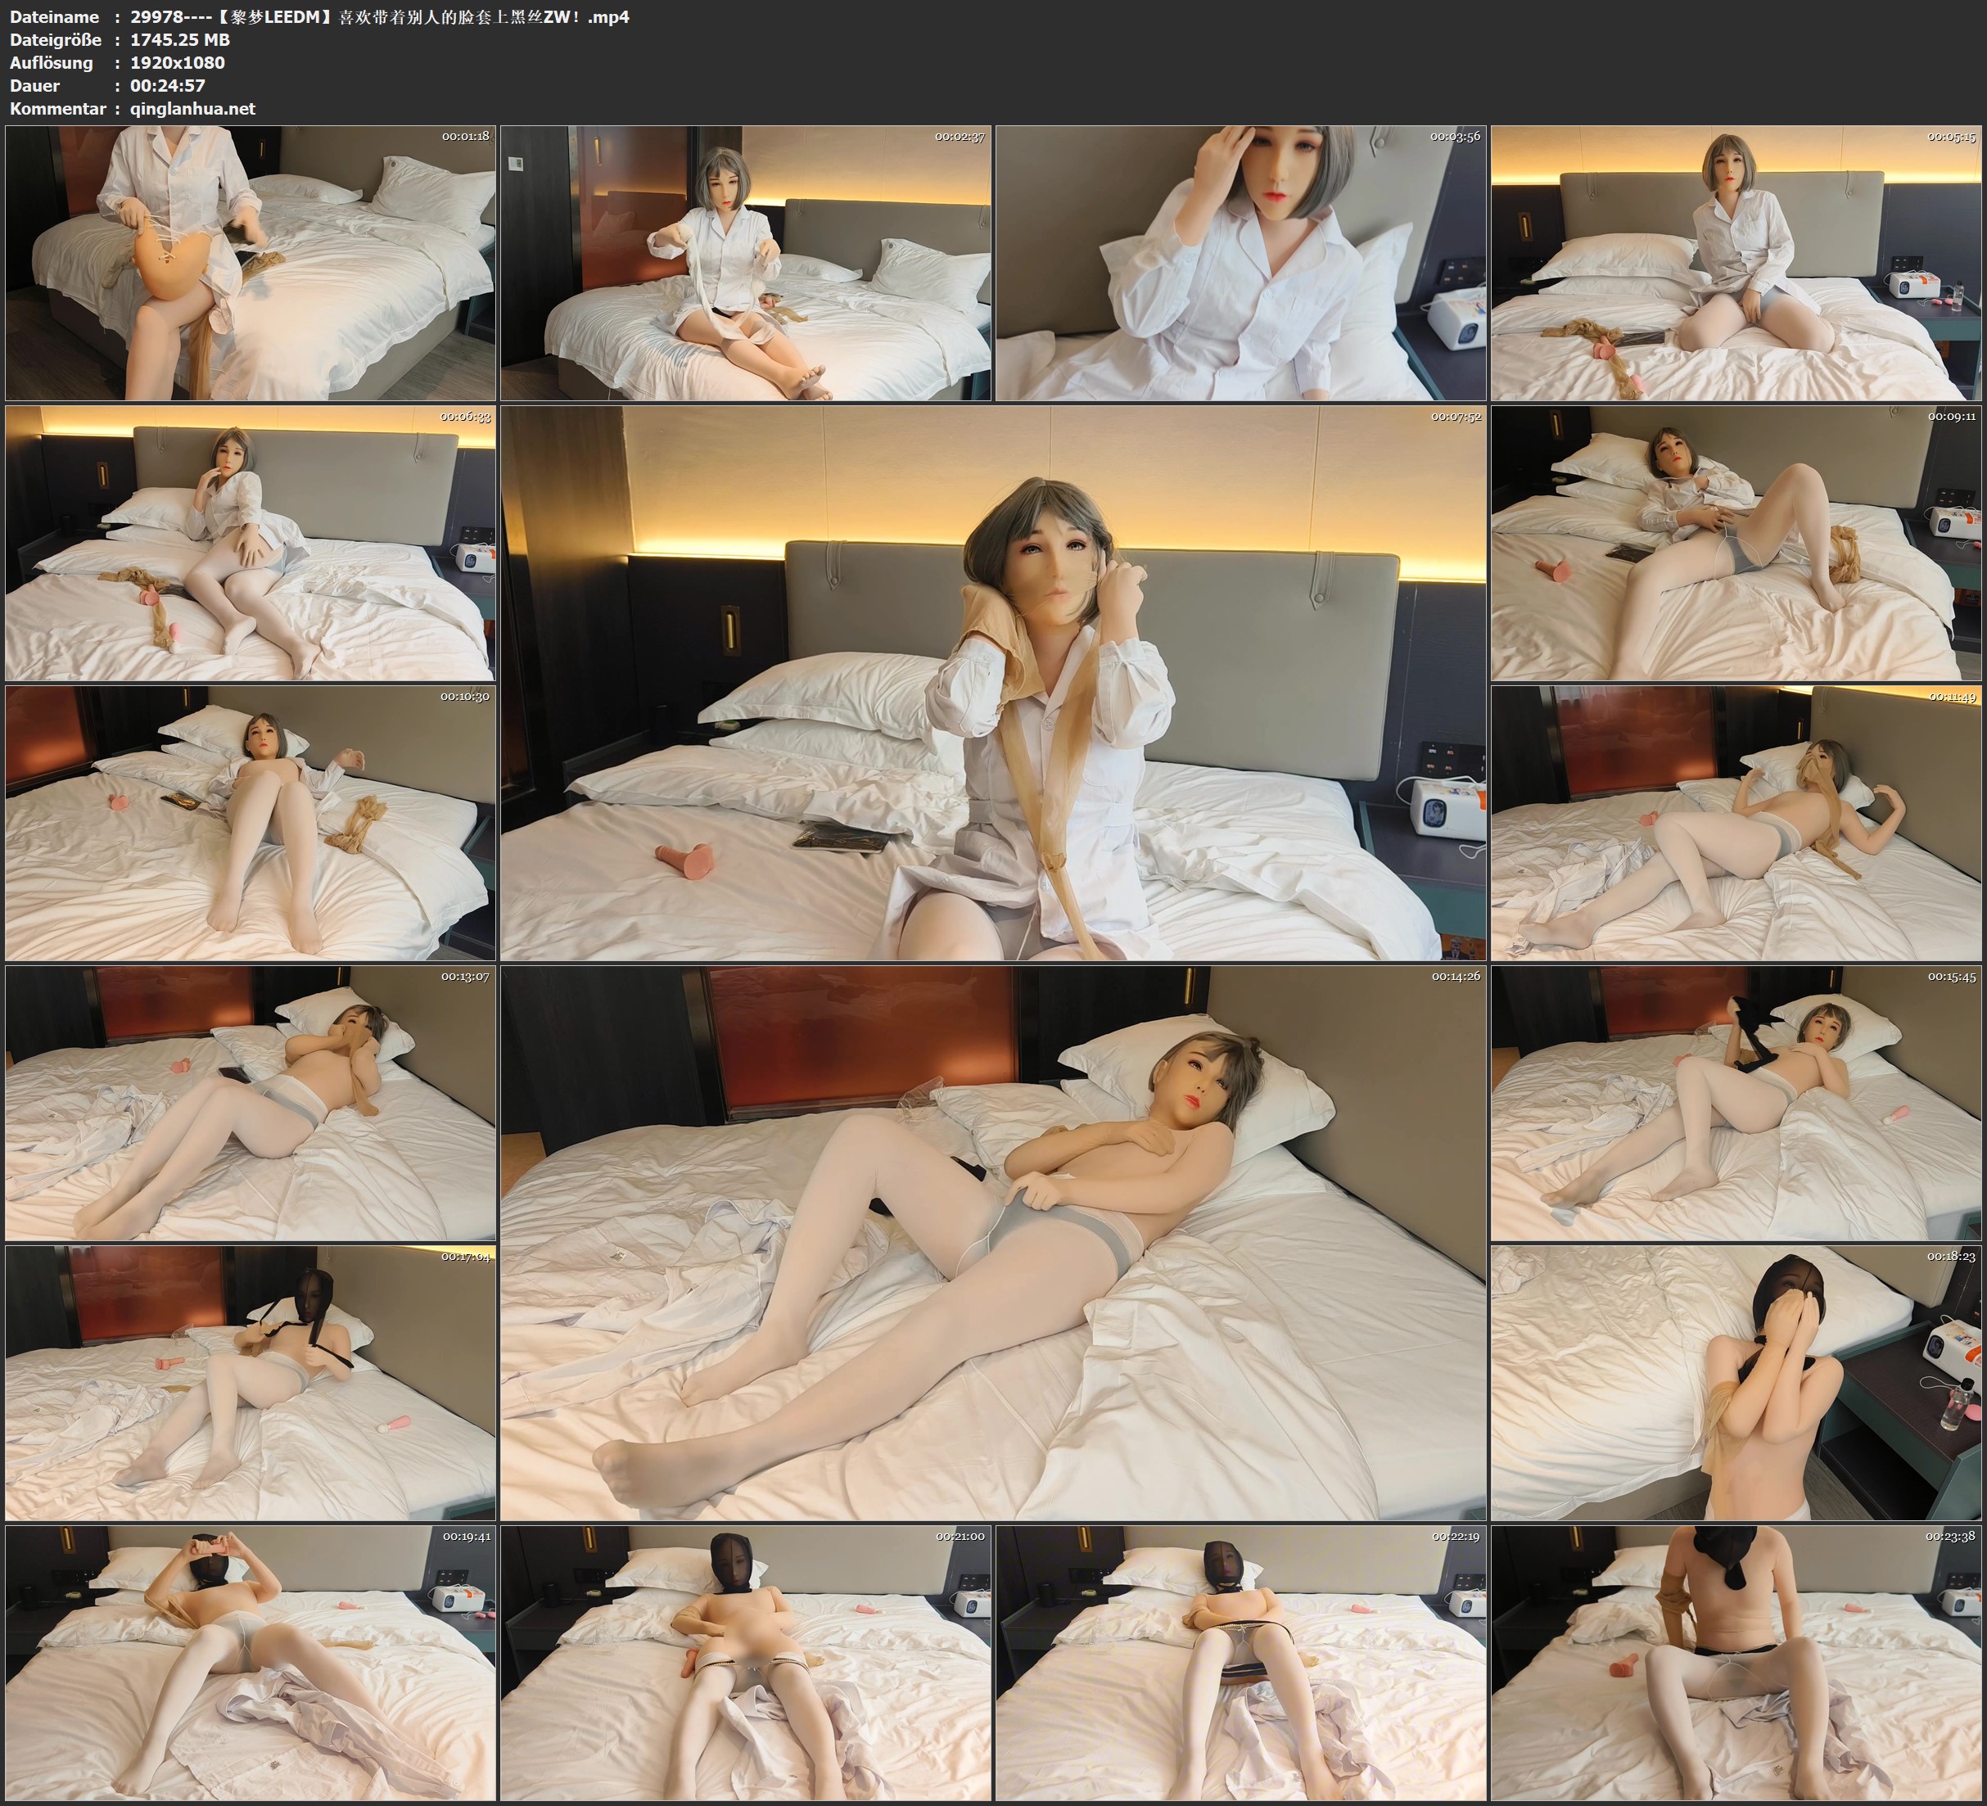Click the qinglanhua.net comment text
Screen dimensions: 1987x1806
tap(192, 108)
